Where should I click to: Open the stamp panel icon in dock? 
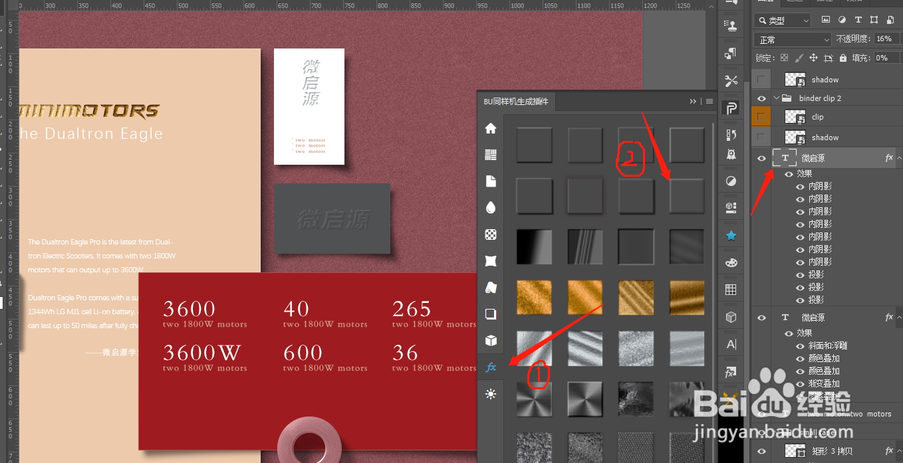pos(731,27)
